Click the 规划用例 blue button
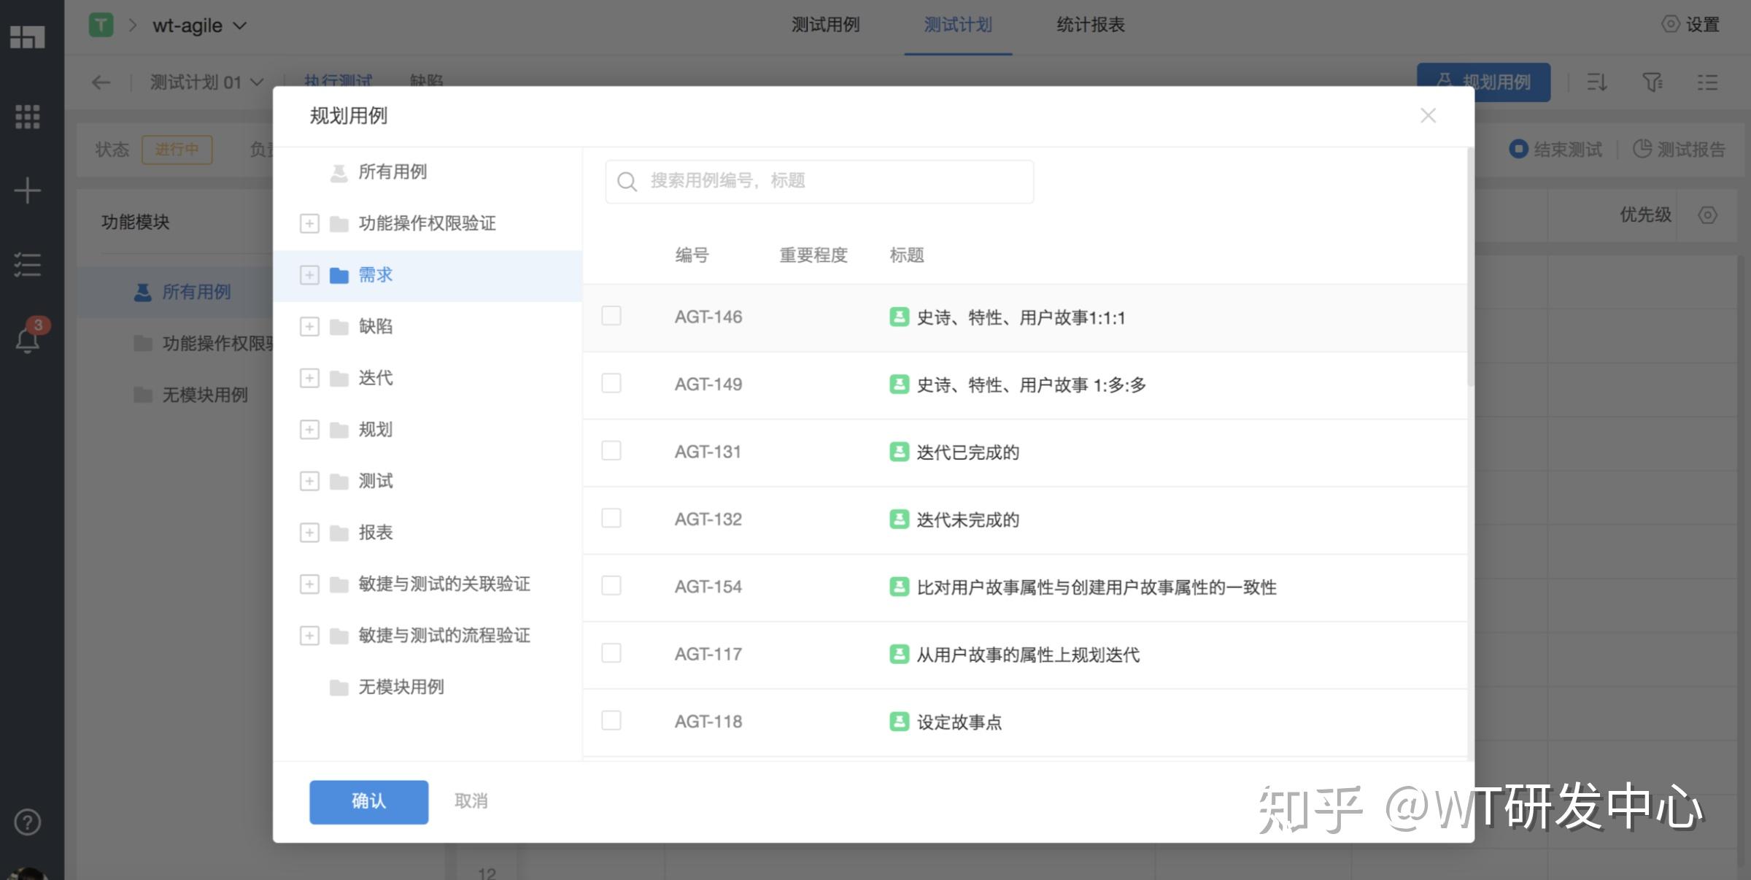The width and height of the screenshot is (1751, 880). [x=1483, y=82]
